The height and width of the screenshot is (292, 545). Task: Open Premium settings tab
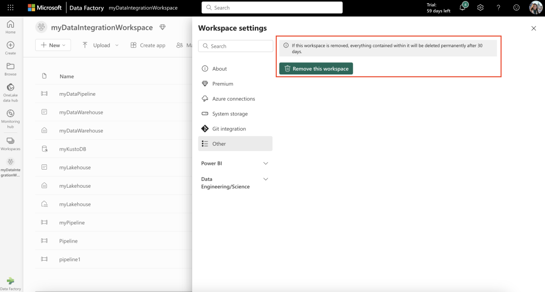(x=235, y=84)
